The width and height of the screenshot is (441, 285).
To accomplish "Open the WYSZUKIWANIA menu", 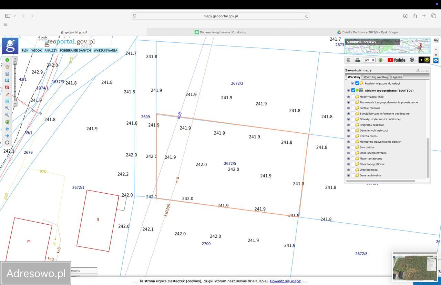I will click(105, 51).
